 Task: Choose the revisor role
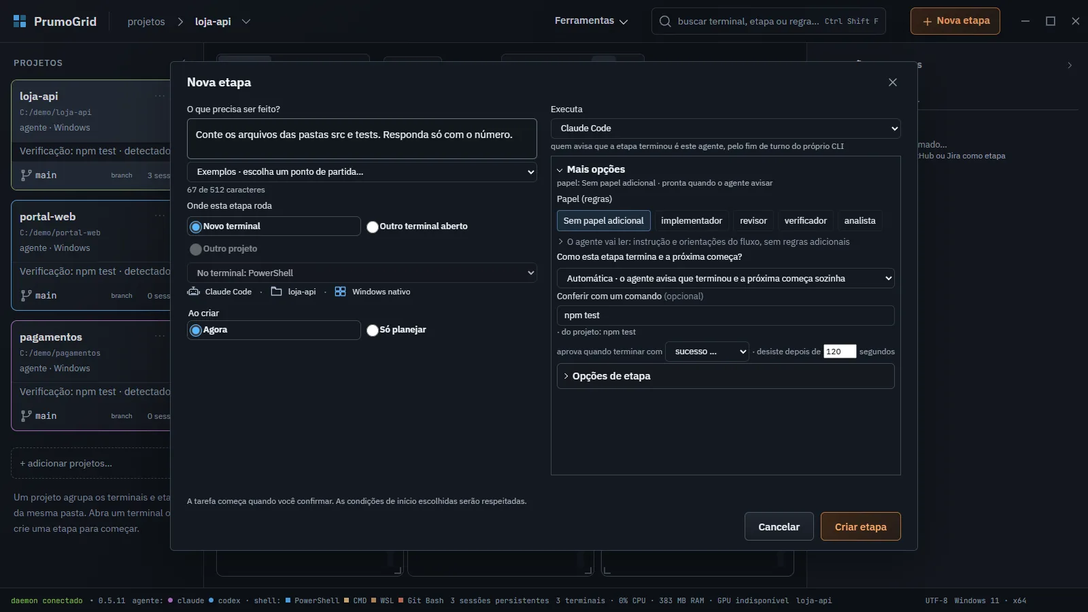pyautogui.click(x=753, y=221)
